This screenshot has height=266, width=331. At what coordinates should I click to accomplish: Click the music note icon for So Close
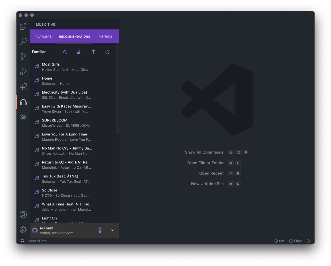click(x=37, y=193)
